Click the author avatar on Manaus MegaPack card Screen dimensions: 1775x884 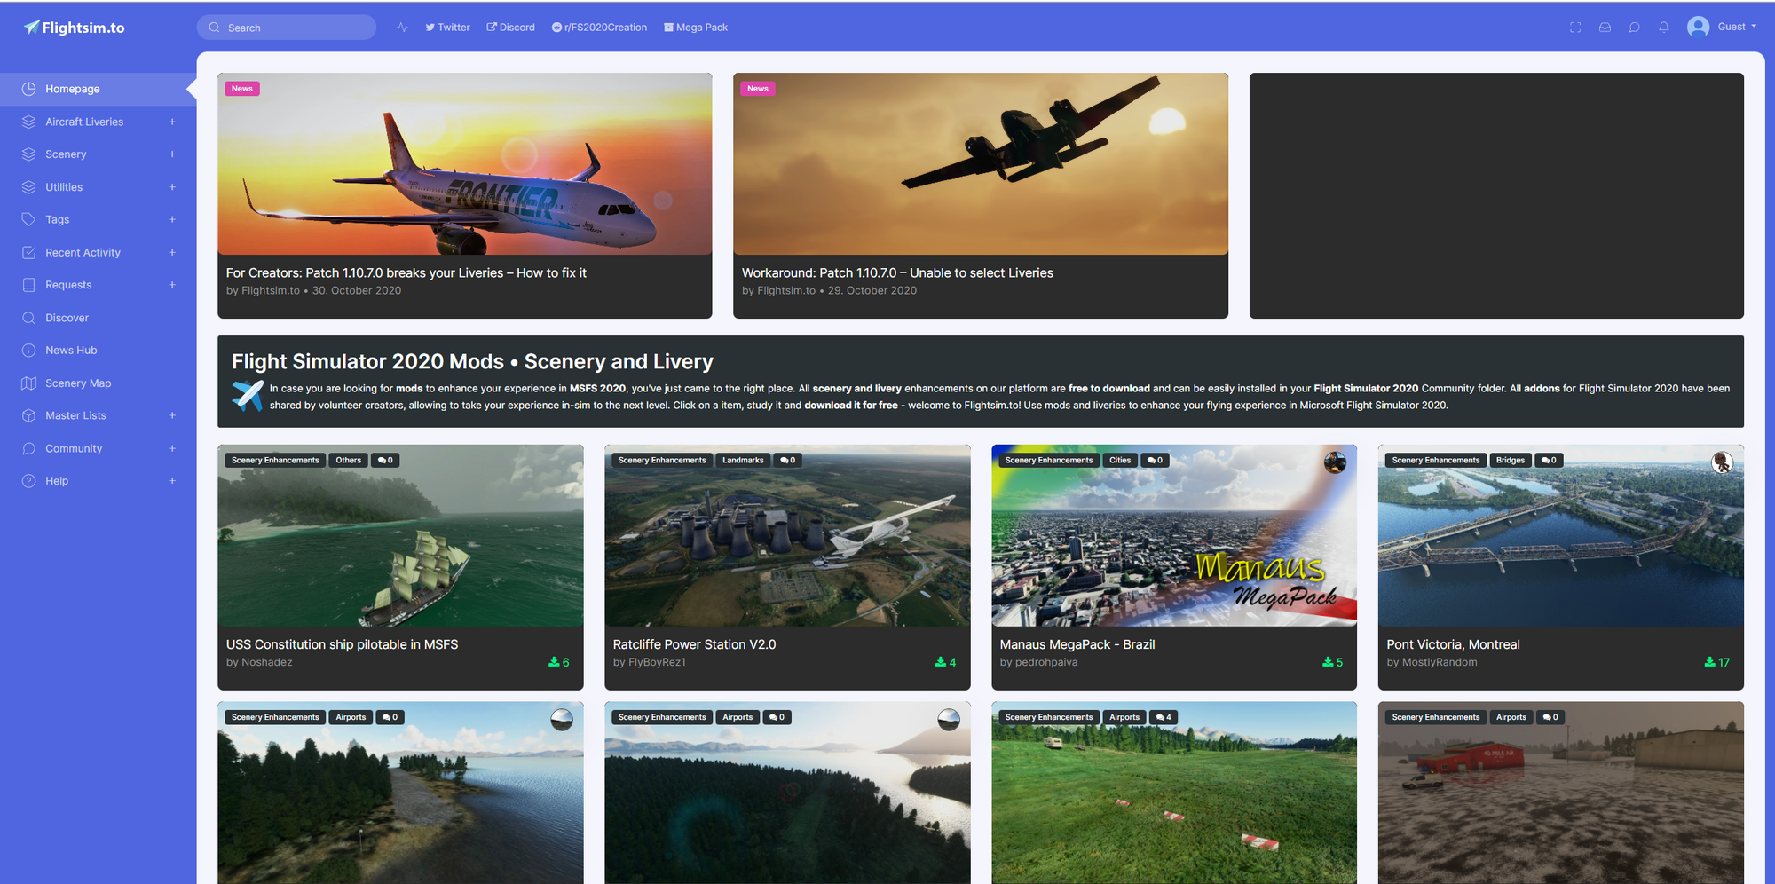1335,462
